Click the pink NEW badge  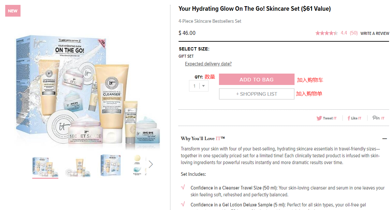click(x=13, y=11)
